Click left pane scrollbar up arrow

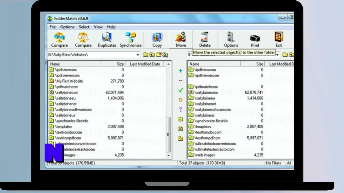169,64
